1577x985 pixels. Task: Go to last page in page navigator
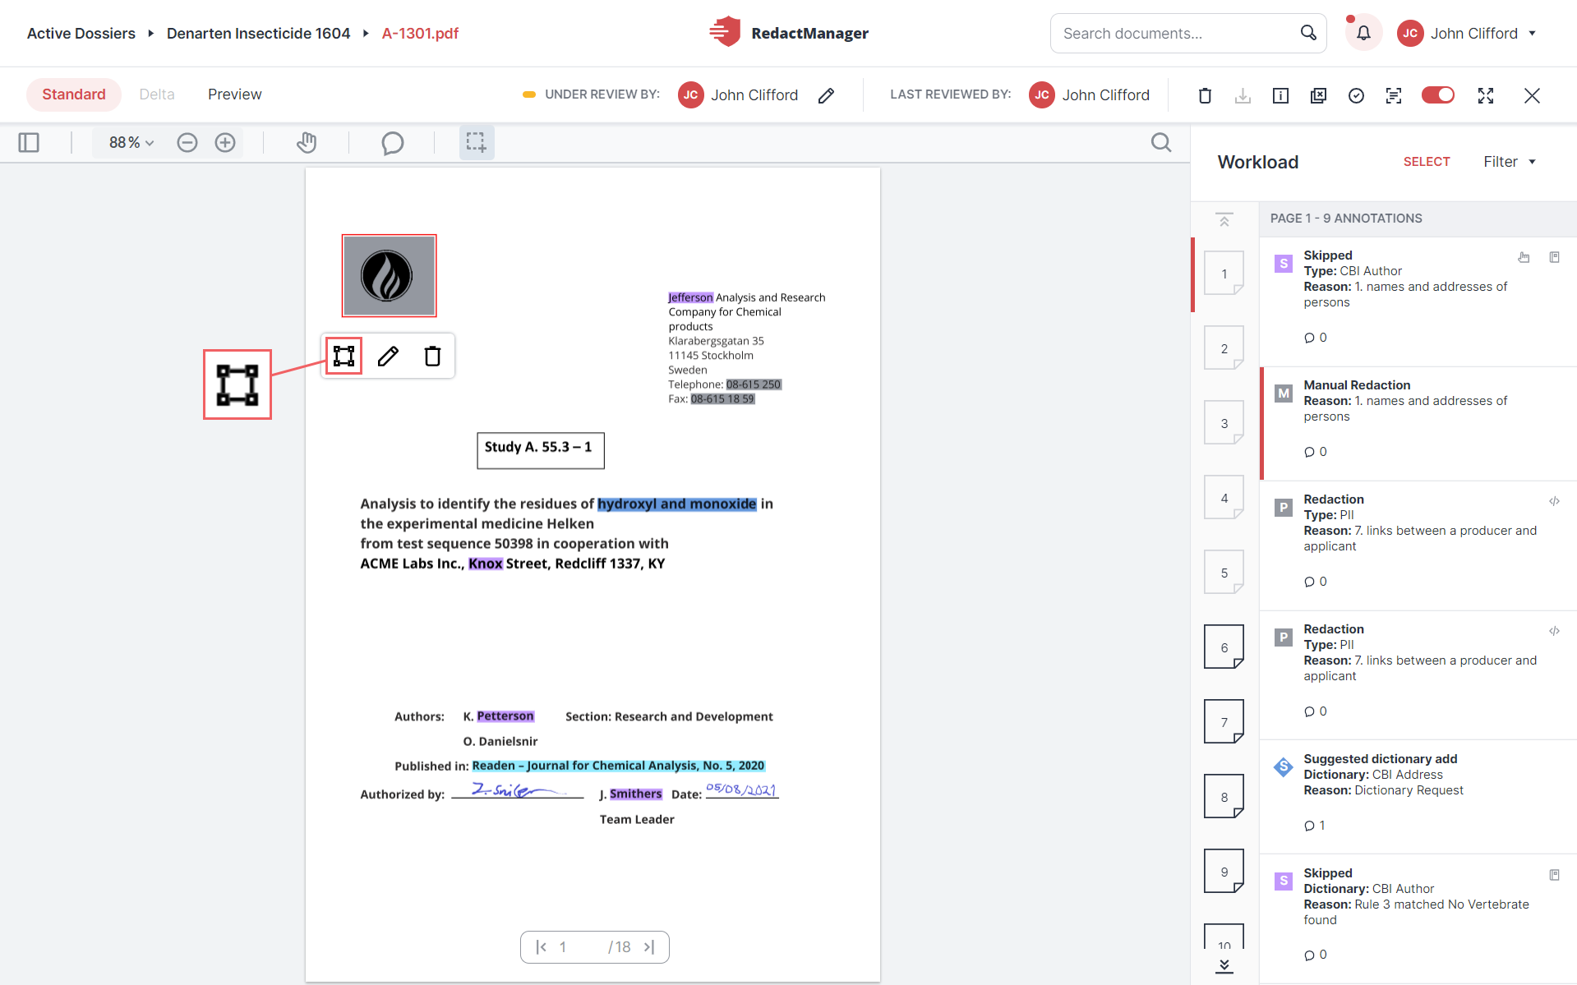pyautogui.click(x=649, y=947)
